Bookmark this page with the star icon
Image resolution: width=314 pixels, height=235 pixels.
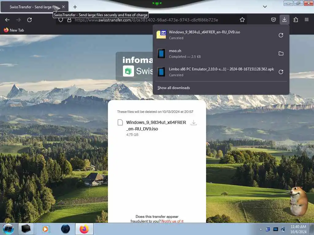pos(242,20)
